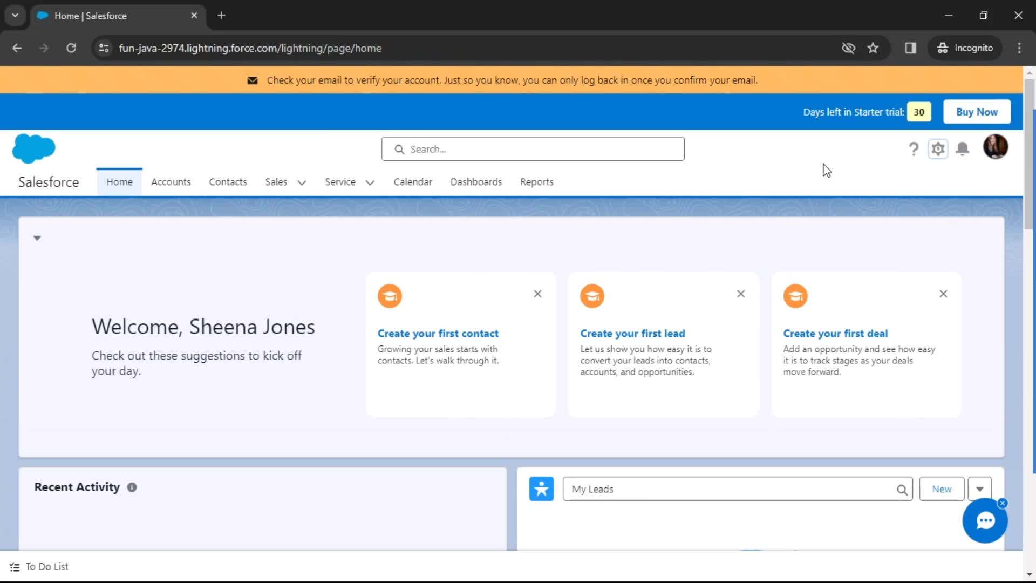The image size is (1036, 583).
Task: Open the Help question mark icon
Action: click(913, 149)
